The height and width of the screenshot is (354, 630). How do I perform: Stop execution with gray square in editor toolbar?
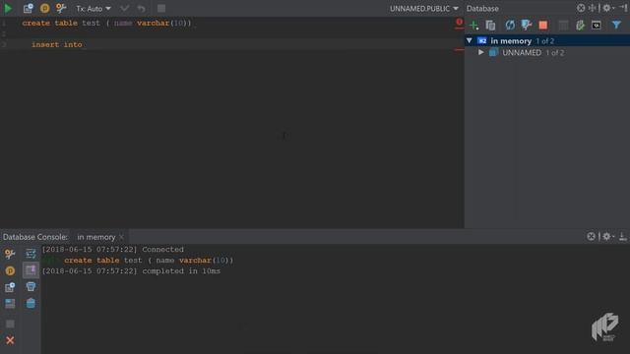tap(161, 8)
